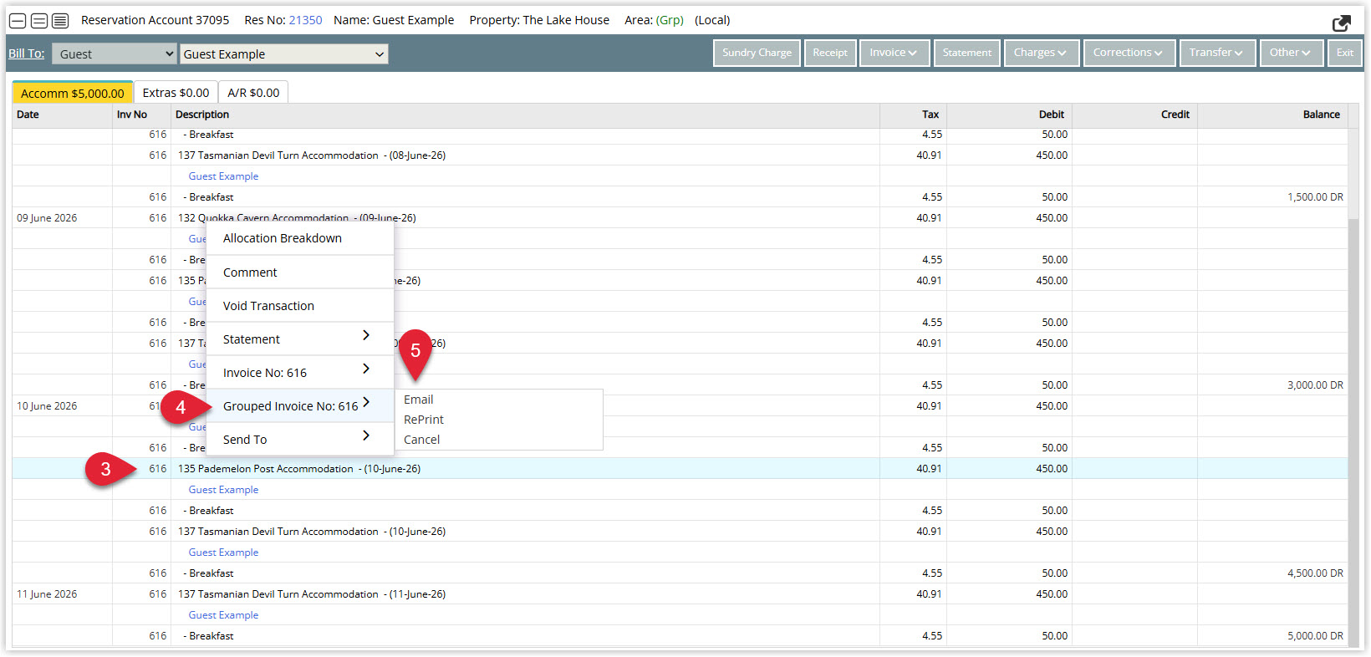Screen dimensions: 1371x657
Task: Open the Guest Example name dropdown
Action: [284, 53]
